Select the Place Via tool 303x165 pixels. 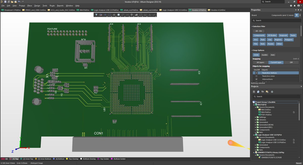[x=132, y=15]
